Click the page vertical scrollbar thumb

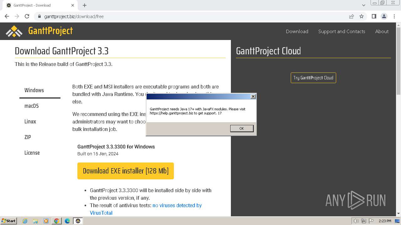[x=398, y=61]
